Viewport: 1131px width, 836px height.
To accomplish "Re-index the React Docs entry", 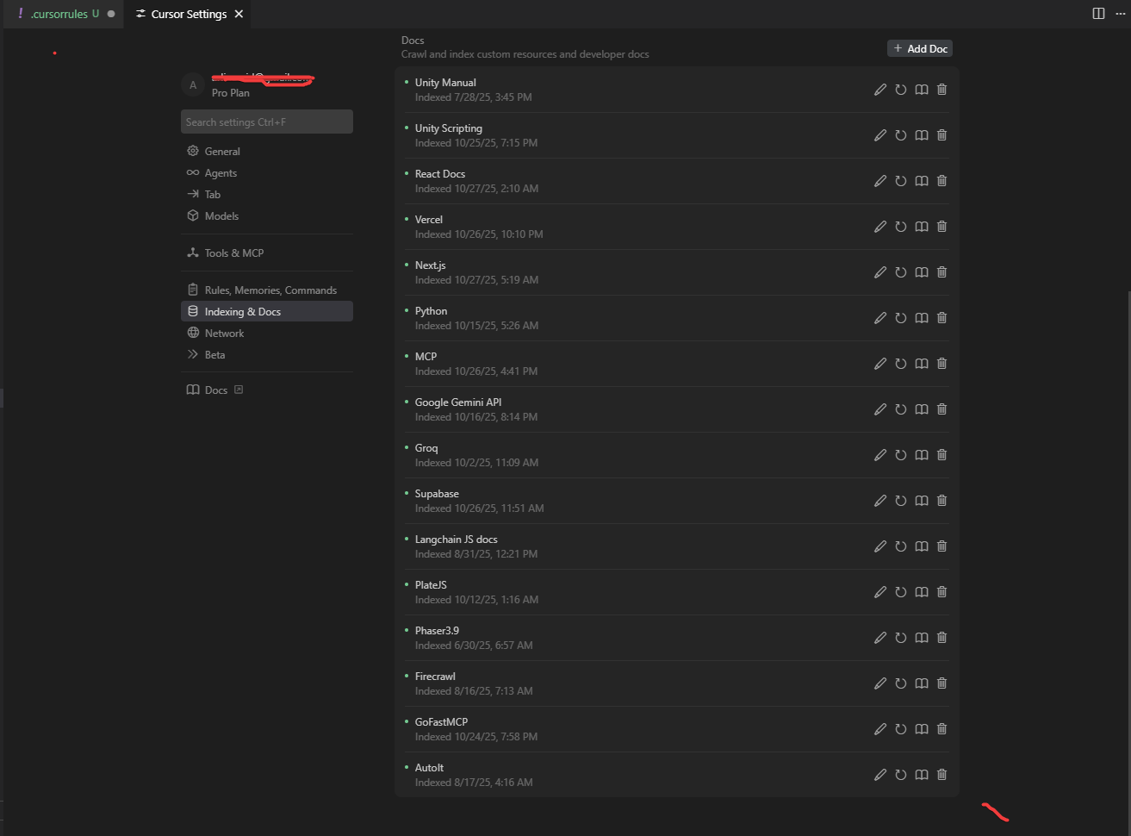I will tap(900, 181).
